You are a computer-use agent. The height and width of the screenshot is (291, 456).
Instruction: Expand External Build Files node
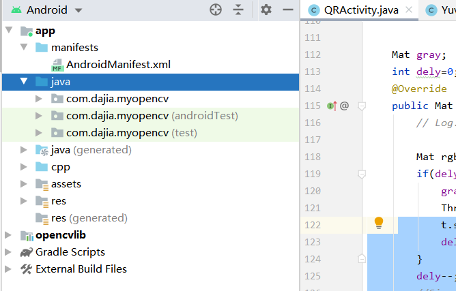pos(8,269)
